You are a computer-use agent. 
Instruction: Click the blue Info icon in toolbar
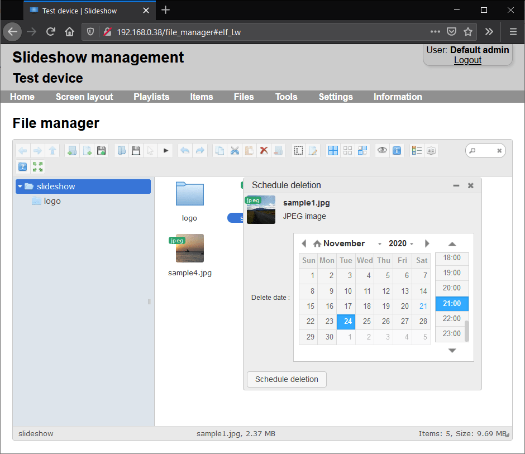click(397, 150)
